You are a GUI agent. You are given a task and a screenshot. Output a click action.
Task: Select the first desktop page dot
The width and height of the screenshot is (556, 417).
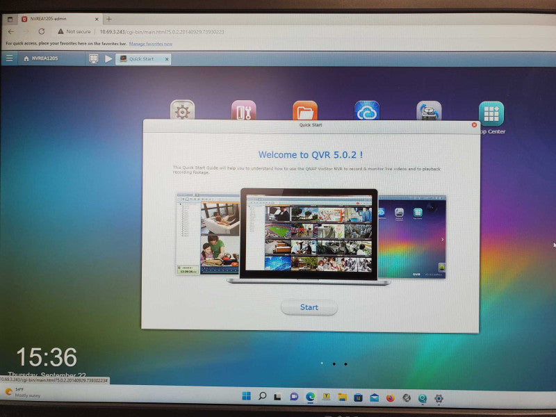coord(322,363)
